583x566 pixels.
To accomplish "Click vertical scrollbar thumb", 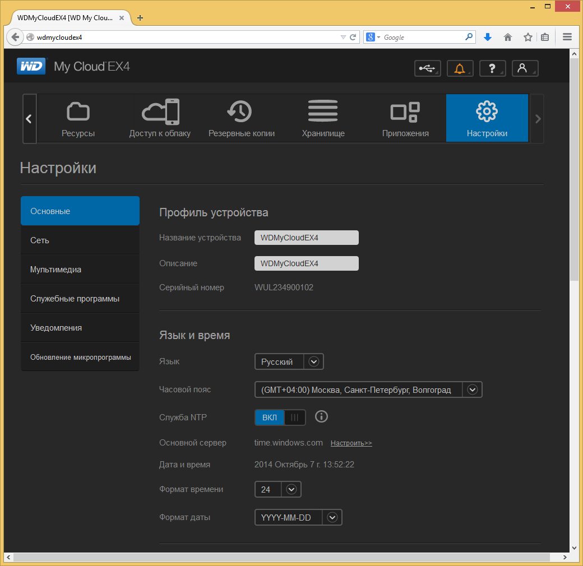I will click(575, 170).
